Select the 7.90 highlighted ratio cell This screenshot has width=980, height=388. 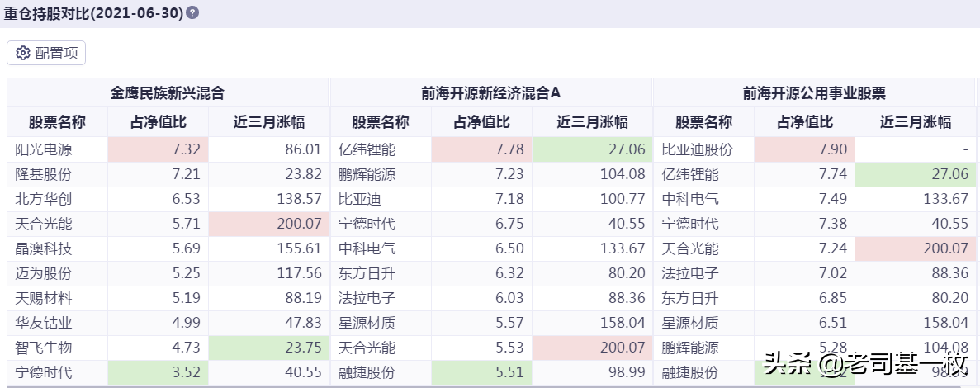805,150
